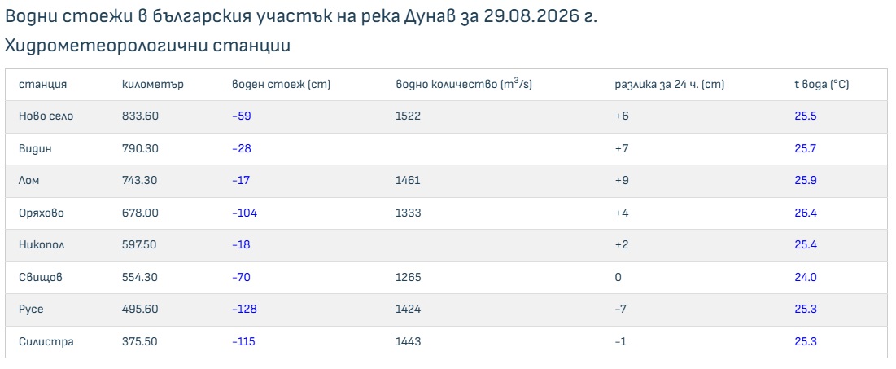Open the Ново село water temperature 25.5
896x369 pixels.
[x=805, y=116]
